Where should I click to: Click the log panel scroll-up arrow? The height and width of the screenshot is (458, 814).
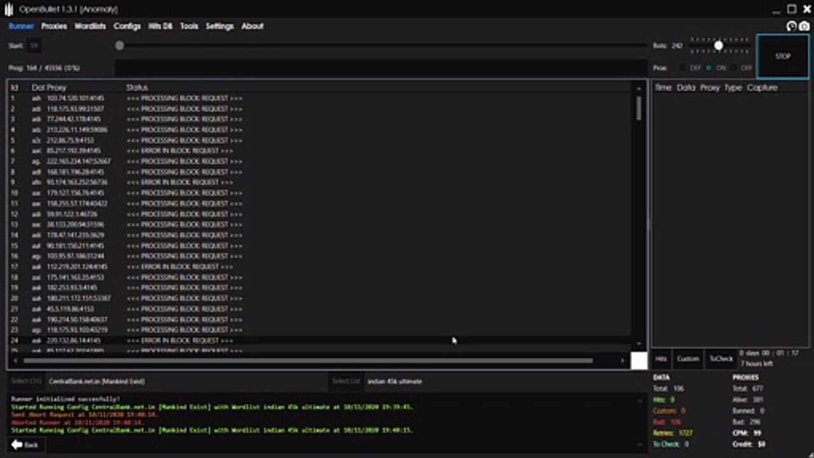pos(639,400)
